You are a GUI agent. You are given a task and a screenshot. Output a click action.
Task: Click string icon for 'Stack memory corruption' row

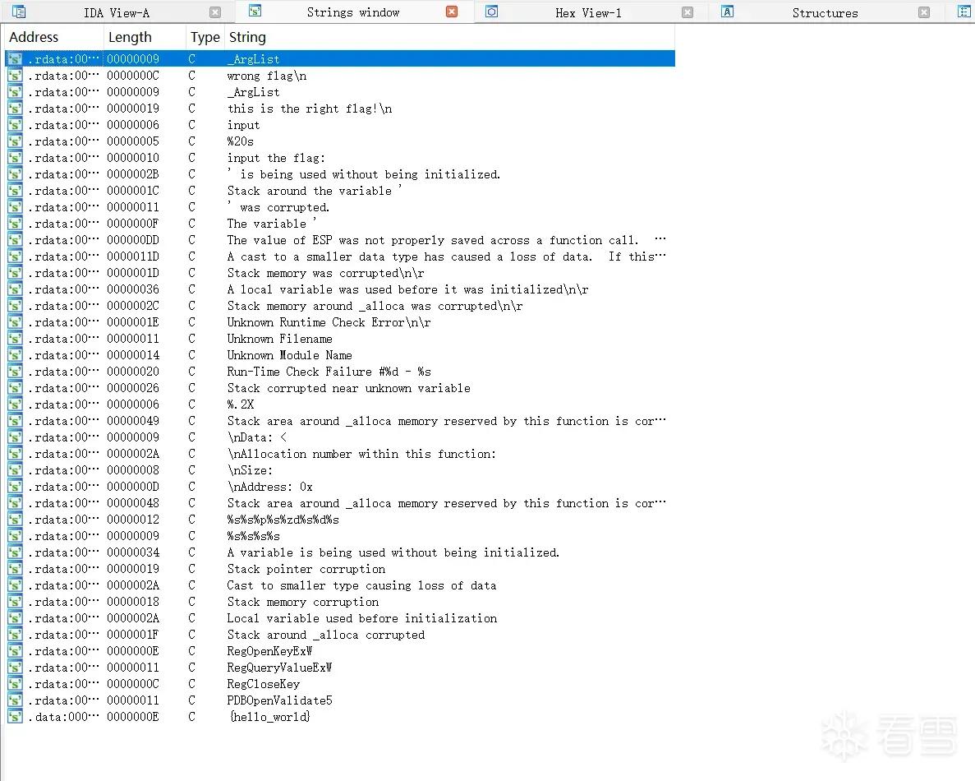[x=15, y=602]
